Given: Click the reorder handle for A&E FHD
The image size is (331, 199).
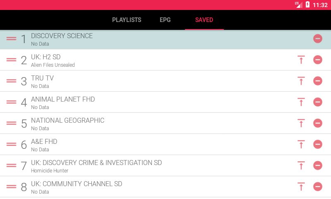Looking at the screenshot, I should [x=12, y=144].
